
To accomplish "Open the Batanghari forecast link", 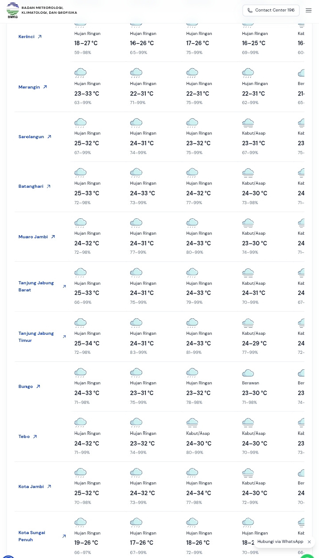I will click(x=31, y=186).
